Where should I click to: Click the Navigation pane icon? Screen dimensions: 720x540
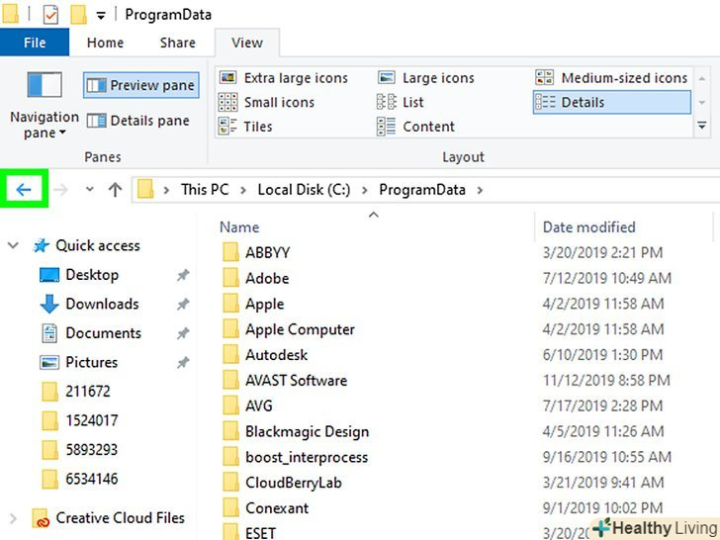(x=45, y=85)
